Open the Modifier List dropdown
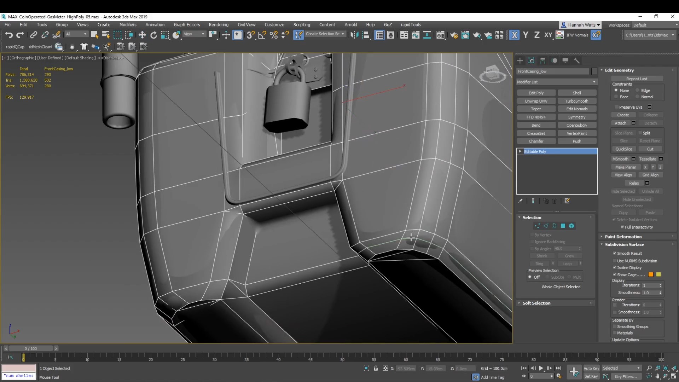Screen dimensions: 679x382 click(x=556, y=82)
